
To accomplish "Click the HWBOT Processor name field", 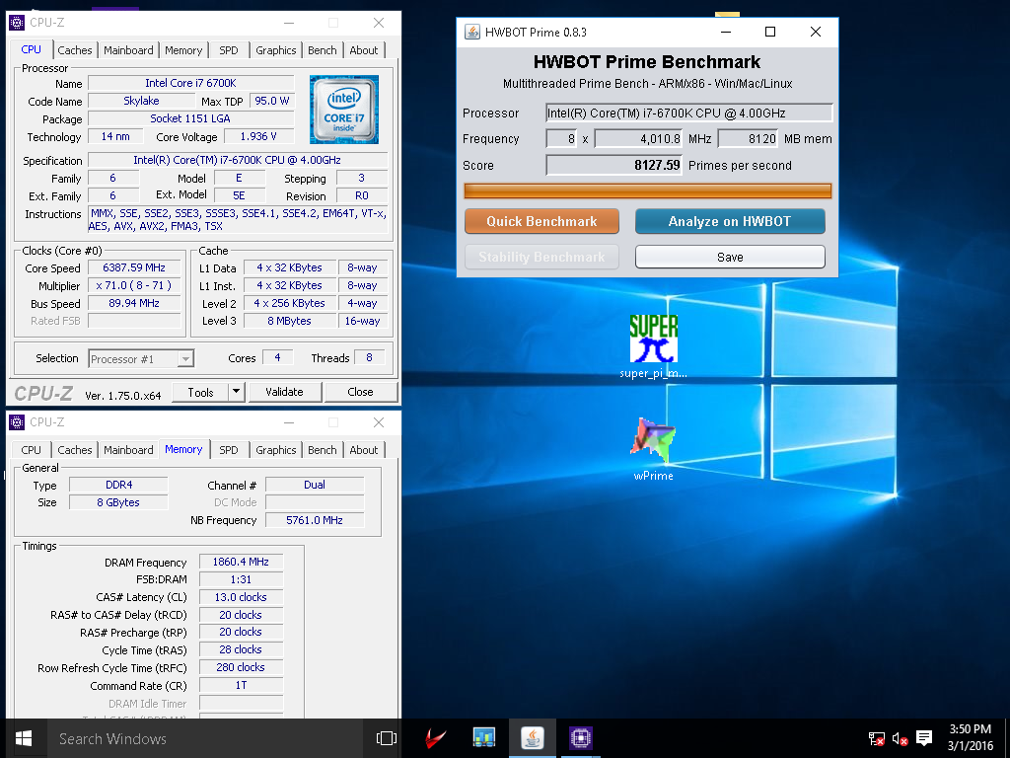I will coord(688,113).
